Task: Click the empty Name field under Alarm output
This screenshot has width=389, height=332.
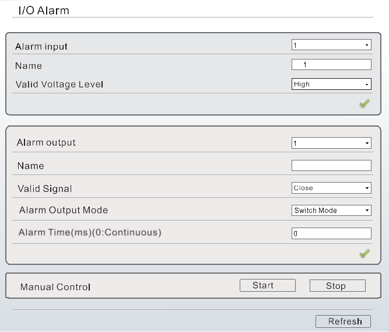Action: point(331,166)
